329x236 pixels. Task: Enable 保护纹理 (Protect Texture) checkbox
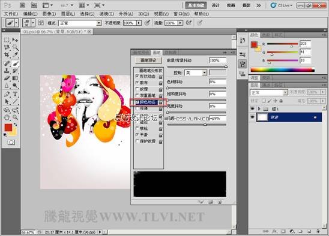[137, 141]
